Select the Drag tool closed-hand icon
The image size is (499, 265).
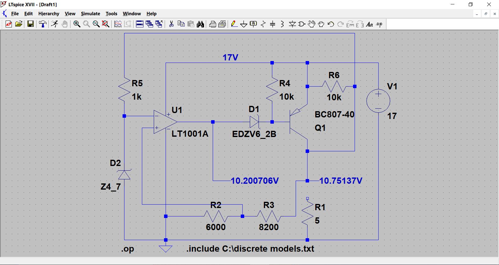321,24
